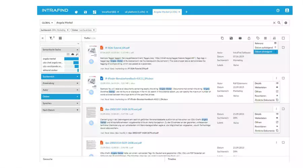
Task: Open the dashboard tiles icon in header
Action: coord(95,12)
